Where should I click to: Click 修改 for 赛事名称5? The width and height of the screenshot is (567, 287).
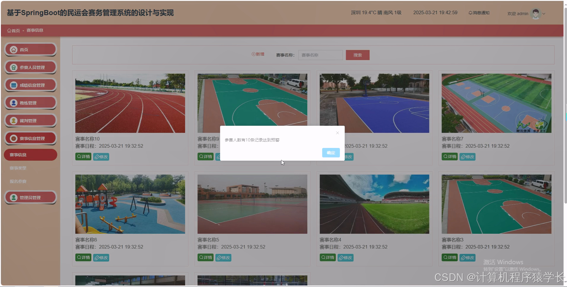point(223,257)
